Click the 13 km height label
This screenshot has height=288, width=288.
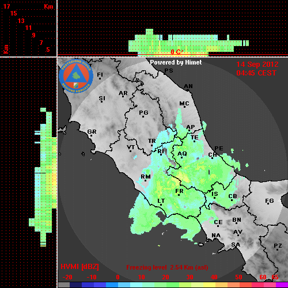point(21,21)
